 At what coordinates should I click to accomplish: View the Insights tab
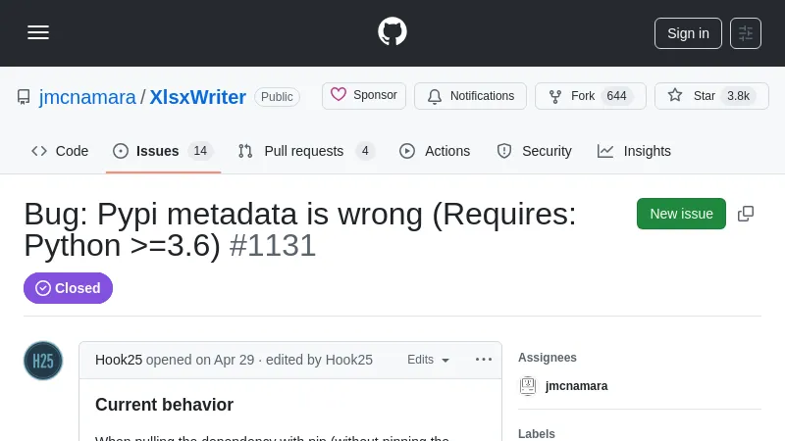point(634,151)
